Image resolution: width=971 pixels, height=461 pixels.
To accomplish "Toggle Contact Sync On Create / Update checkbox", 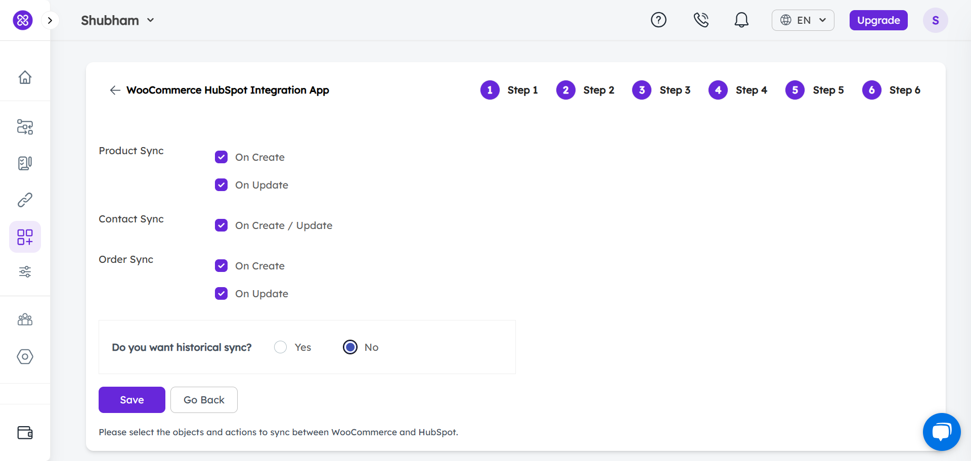I will point(221,225).
